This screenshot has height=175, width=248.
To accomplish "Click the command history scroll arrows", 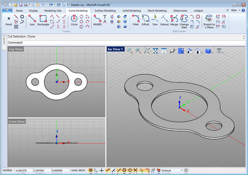I will [244, 37].
